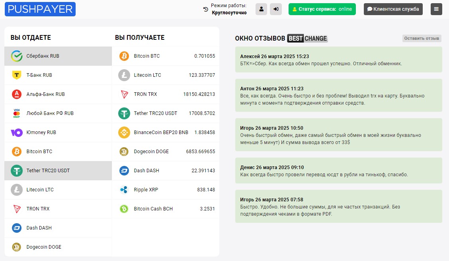
Task: Choose Ripple XRP label to receive
Action: (146, 190)
